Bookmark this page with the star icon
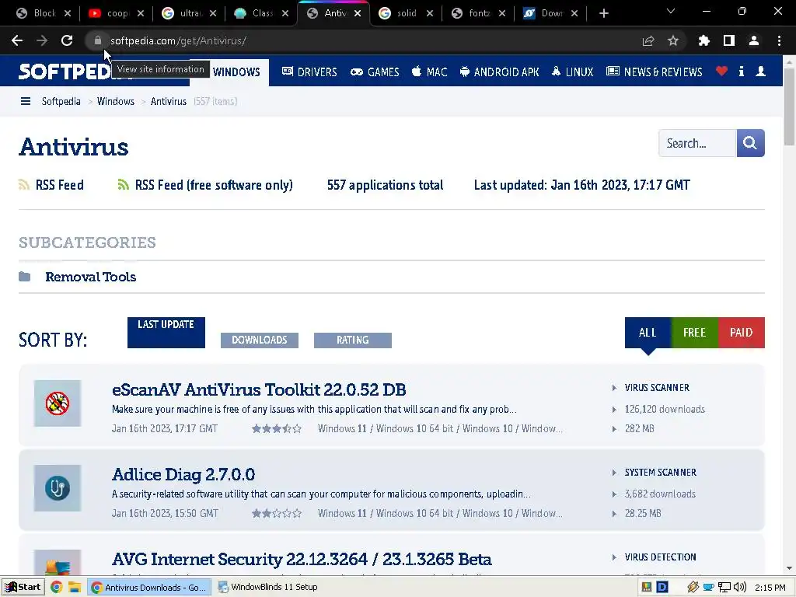 [x=673, y=40]
